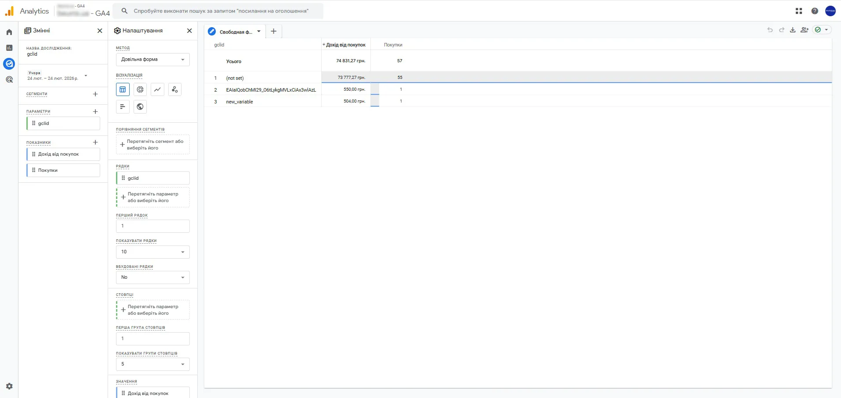Select the geo map visualization
The image size is (841, 398).
(x=140, y=107)
